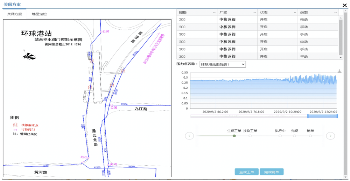This screenshot has height=181, width=350.
Task: Click the chart time range zoom slider
Action: coord(322,116)
